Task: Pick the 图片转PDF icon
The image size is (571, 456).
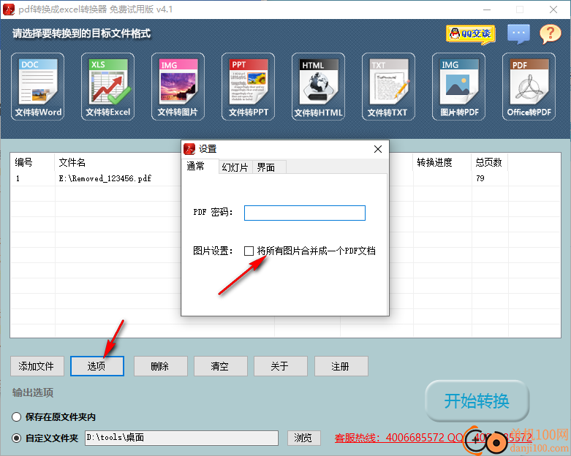Action: coord(458,87)
